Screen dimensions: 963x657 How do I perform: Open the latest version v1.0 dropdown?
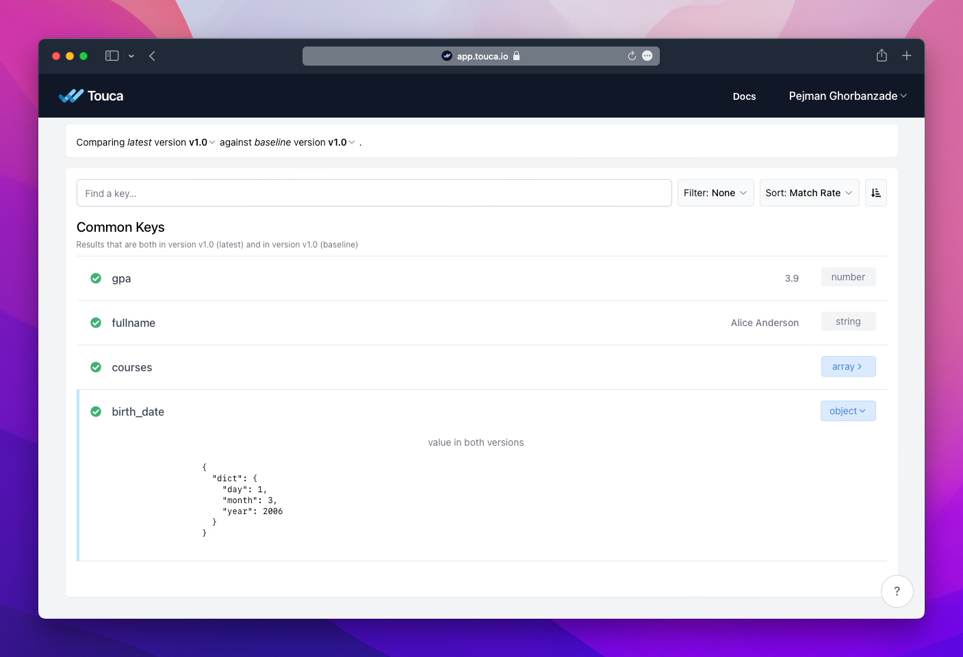202,142
